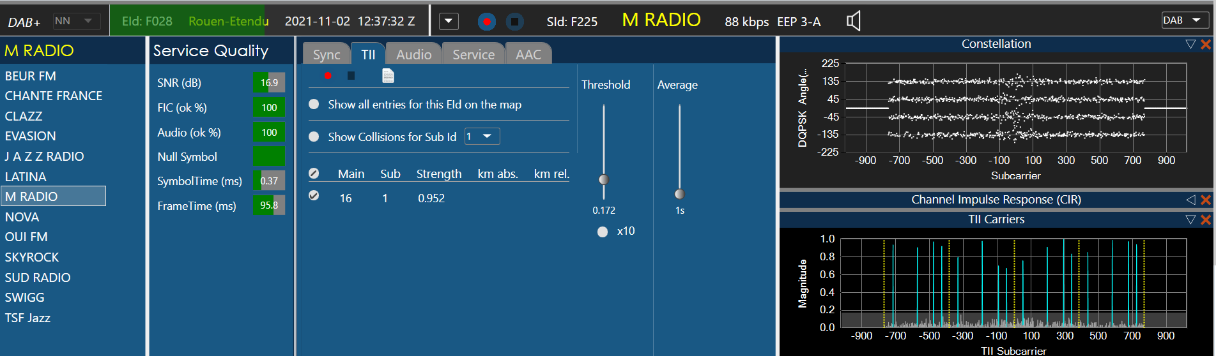
Task: Stop recording with the top square stop button
Action: (514, 22)
